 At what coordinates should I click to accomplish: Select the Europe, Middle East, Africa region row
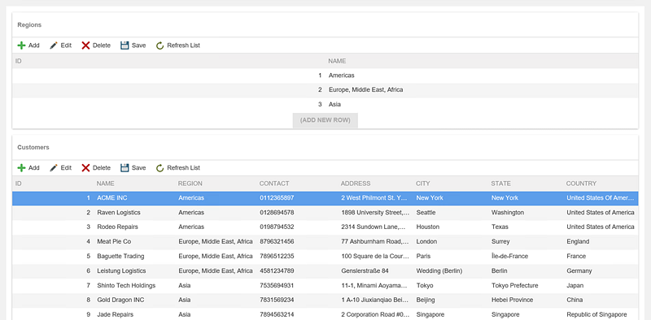pyautogui.click(x=325, y=90)
